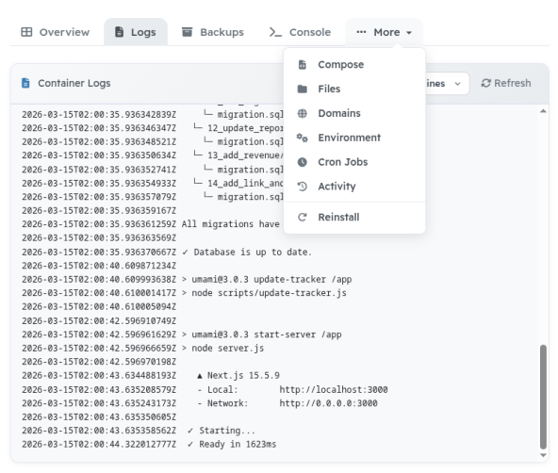This screenshot has width=558, height=473.
Task: Select the Logs tab
Action: (136, 32)
